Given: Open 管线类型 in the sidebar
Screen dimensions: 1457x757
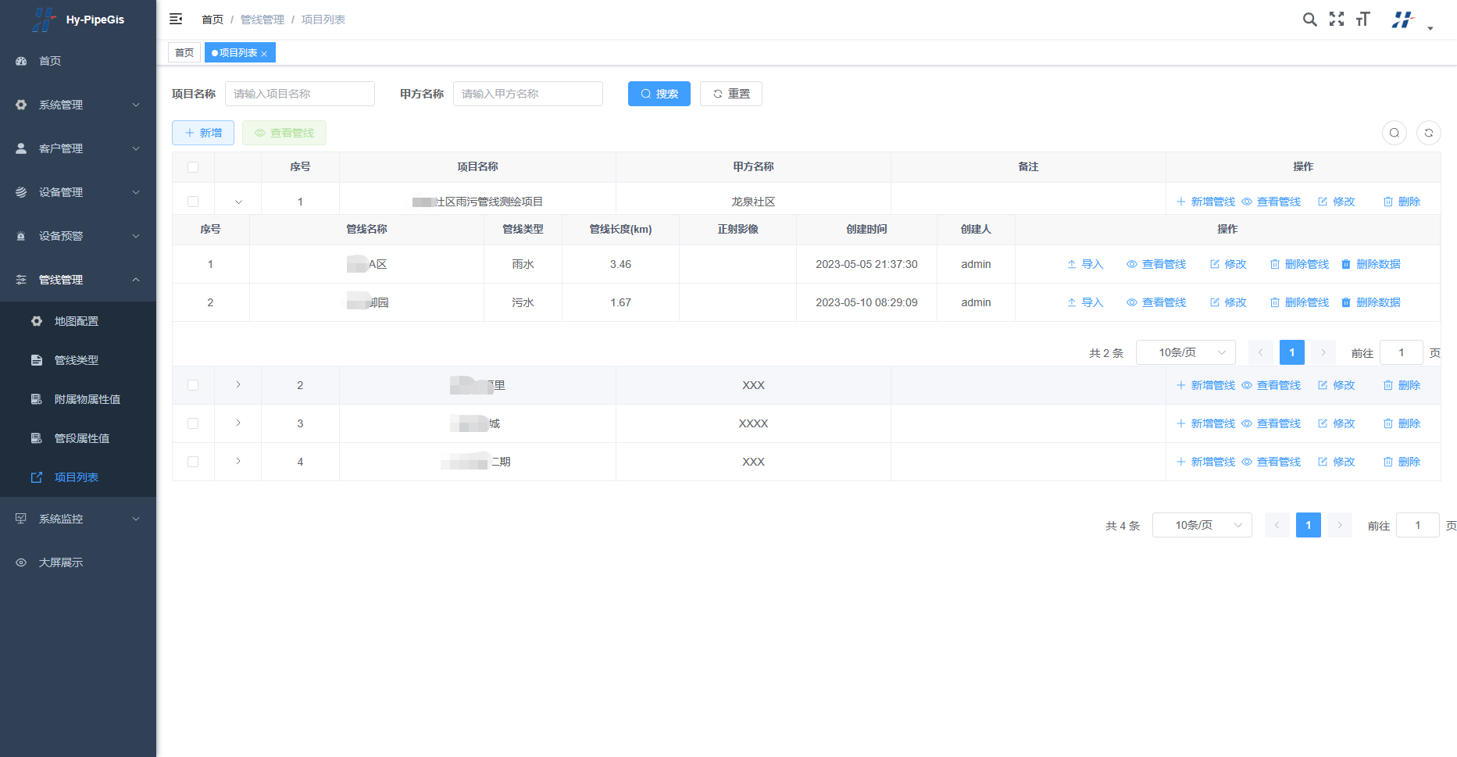Looking at the screenshot, I should pyautogui.click(x=77, y=360).
